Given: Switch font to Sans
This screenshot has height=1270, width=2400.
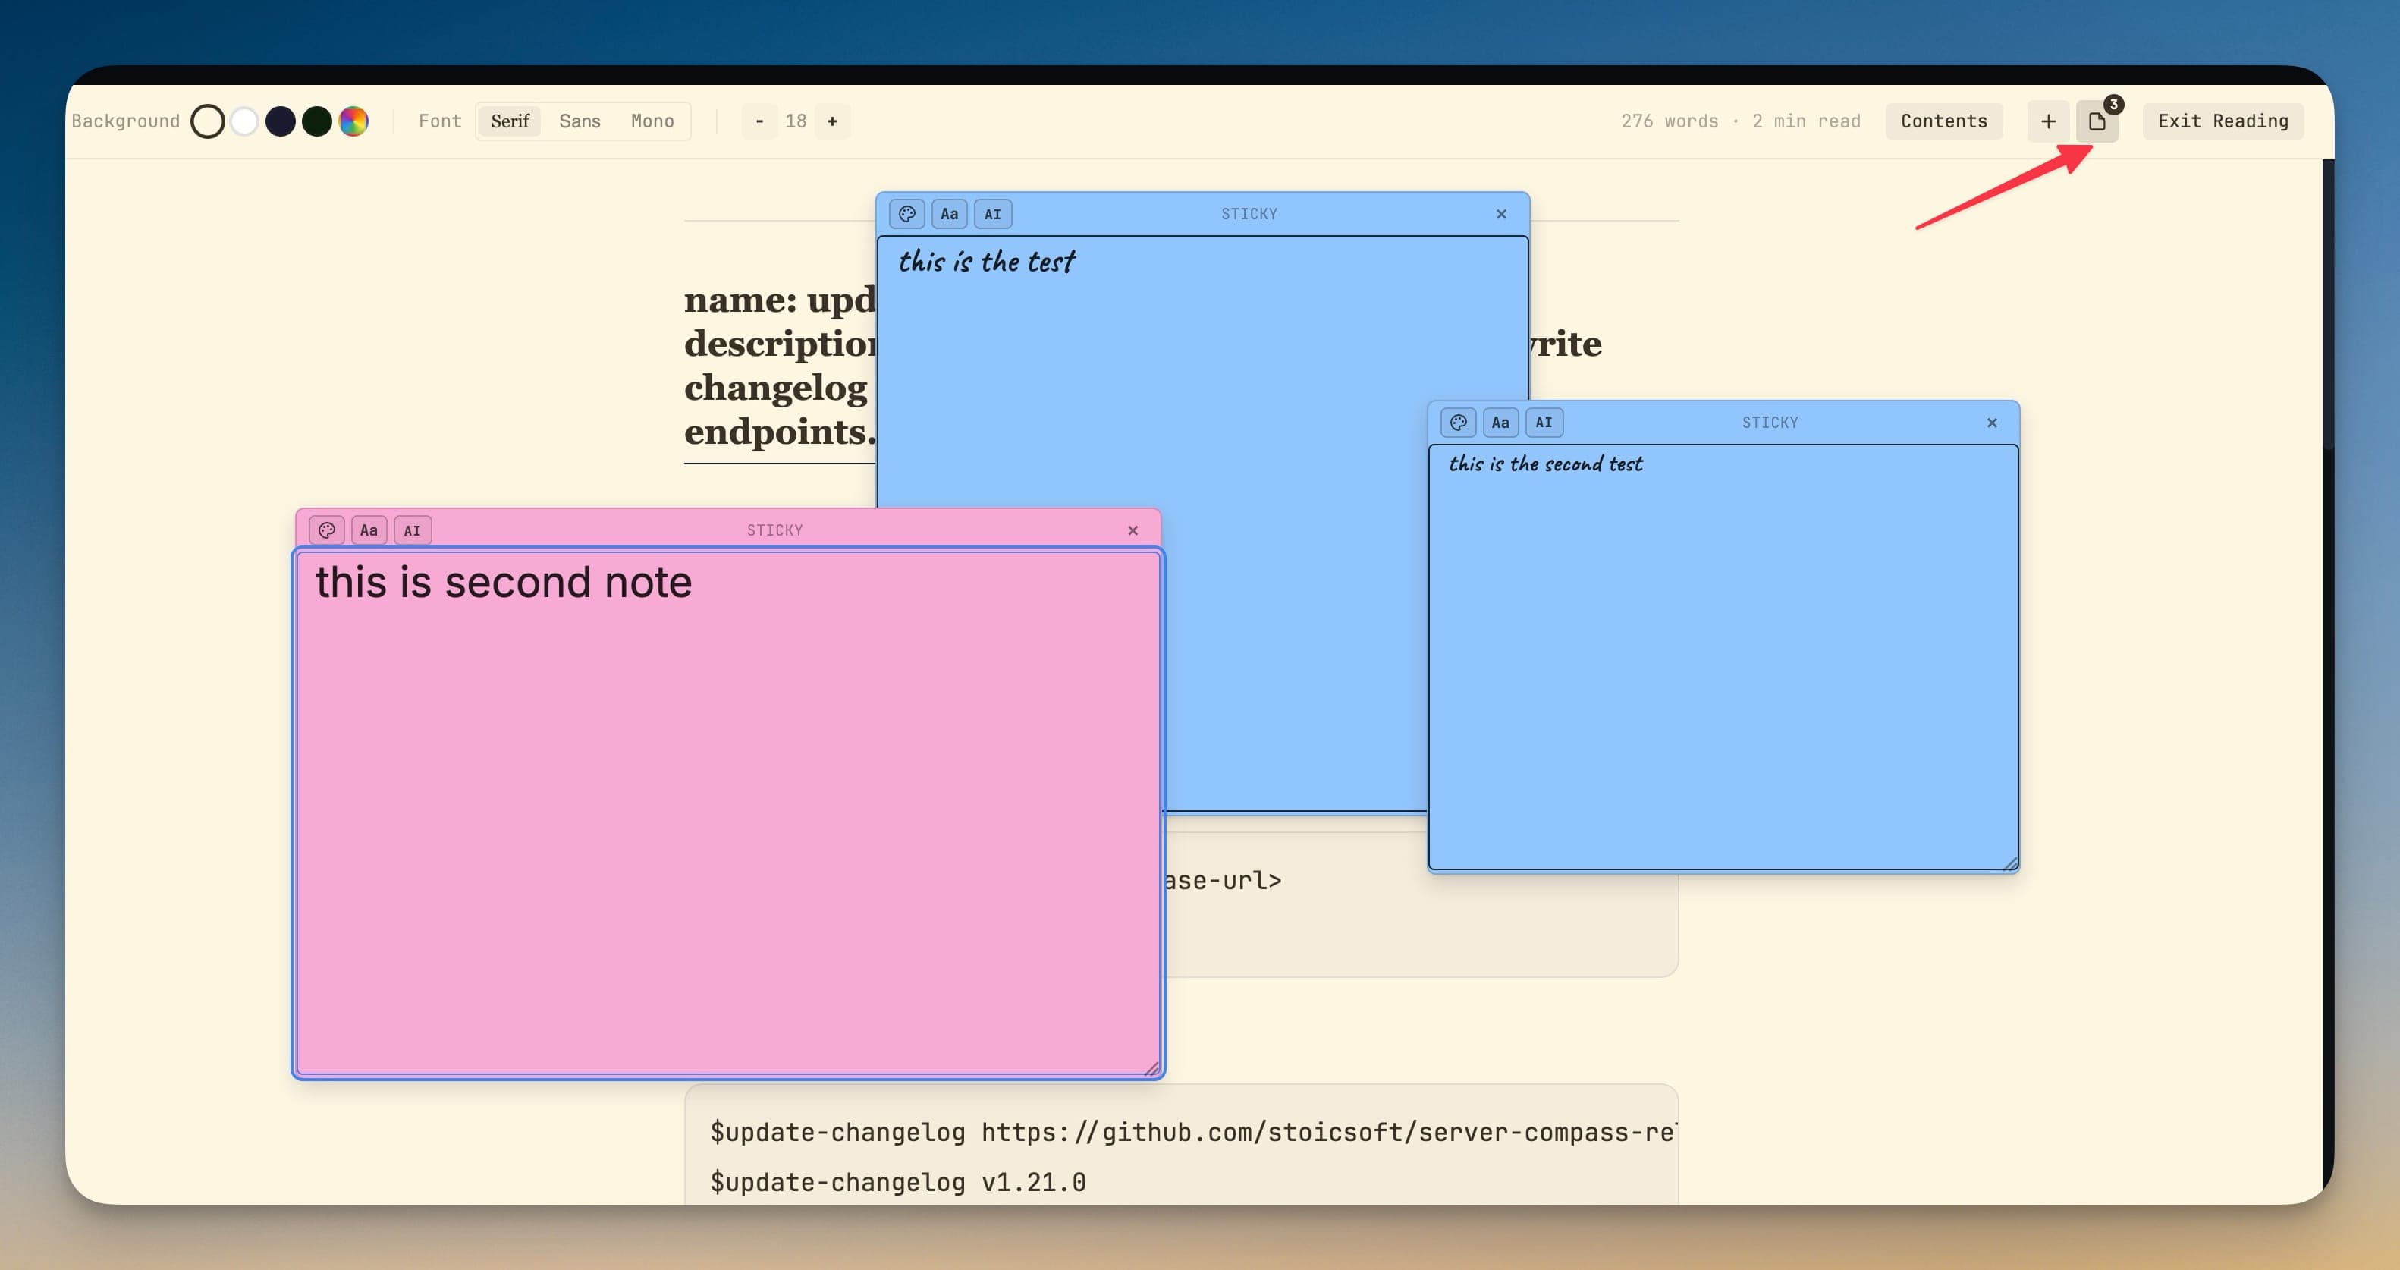Looking at the screenshot, I should click(580, 121).
